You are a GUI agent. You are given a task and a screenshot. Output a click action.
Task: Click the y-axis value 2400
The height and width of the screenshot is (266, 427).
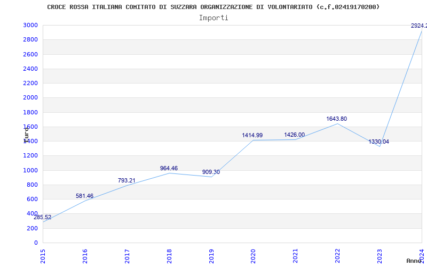[30, 69]
